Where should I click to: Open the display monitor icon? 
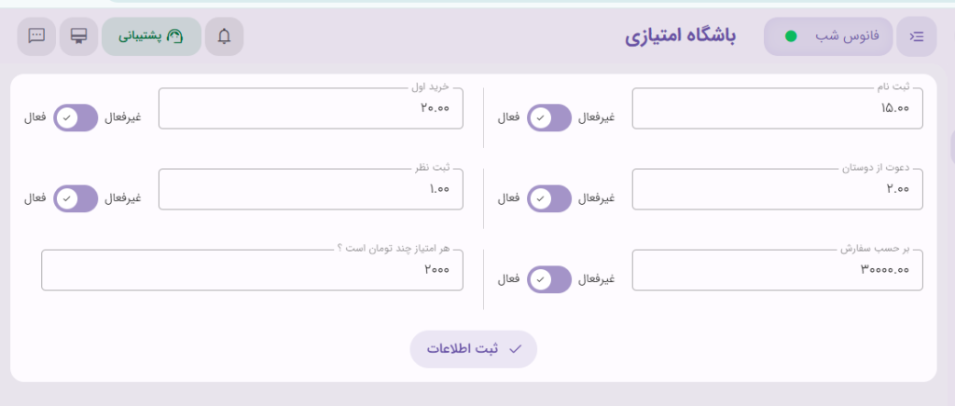pyautogui.click(x=78, y=37)
